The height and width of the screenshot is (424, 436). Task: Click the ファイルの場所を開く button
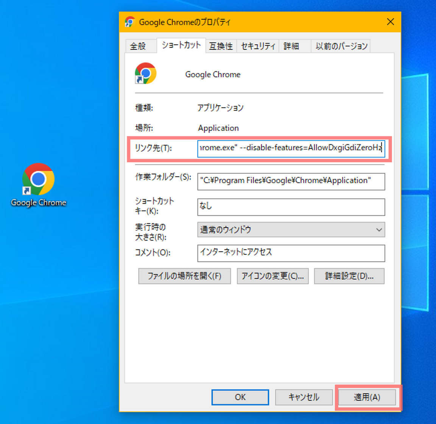click(x=184, y=276)
